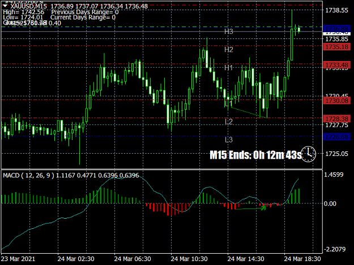Click the red 1728.38 price tag
Viewport: 354px width, 265px height.
(x=336, y=119)
